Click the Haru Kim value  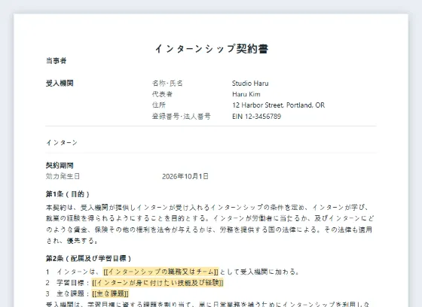[x=246, y=94]
